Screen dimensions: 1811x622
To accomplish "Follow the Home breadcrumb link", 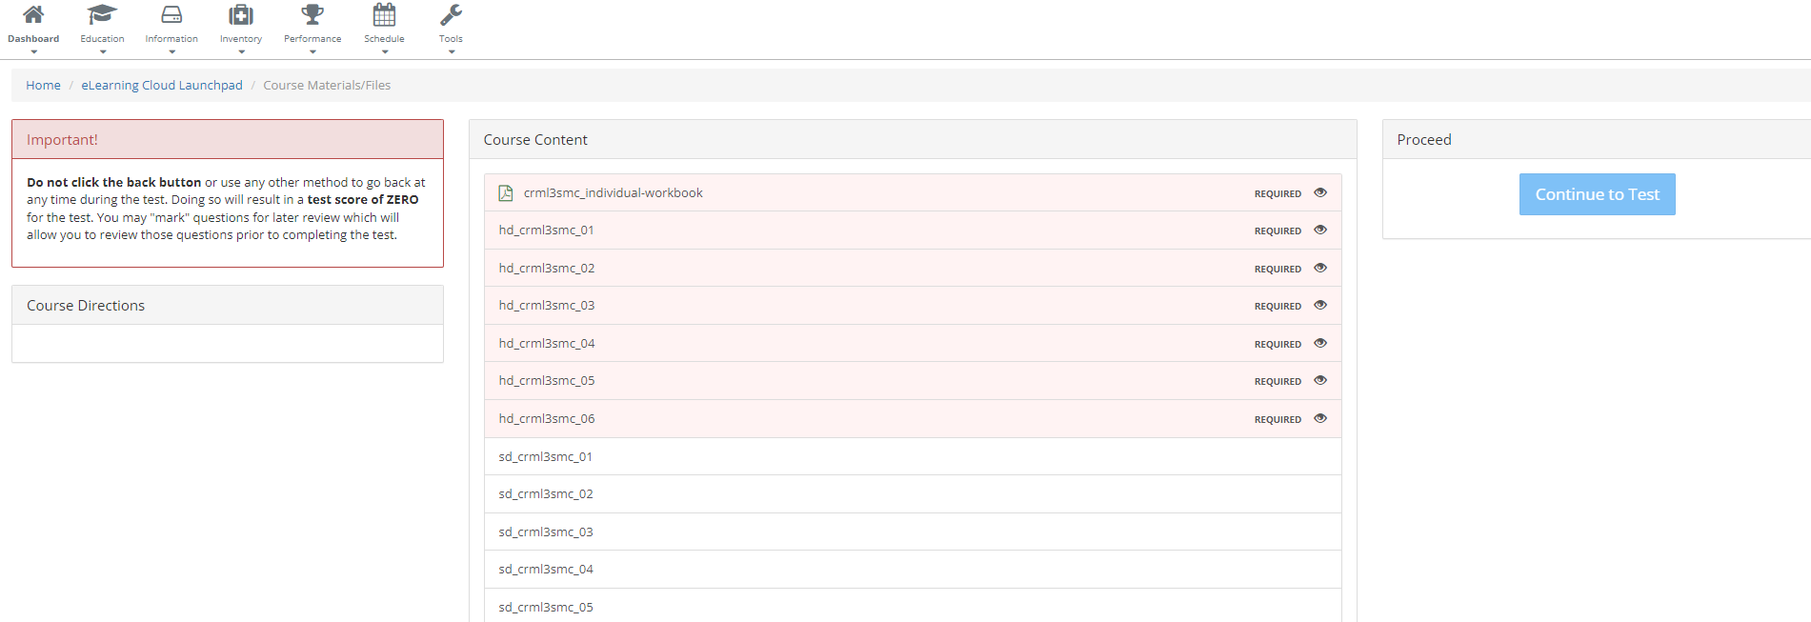I will tap(43, 86).
